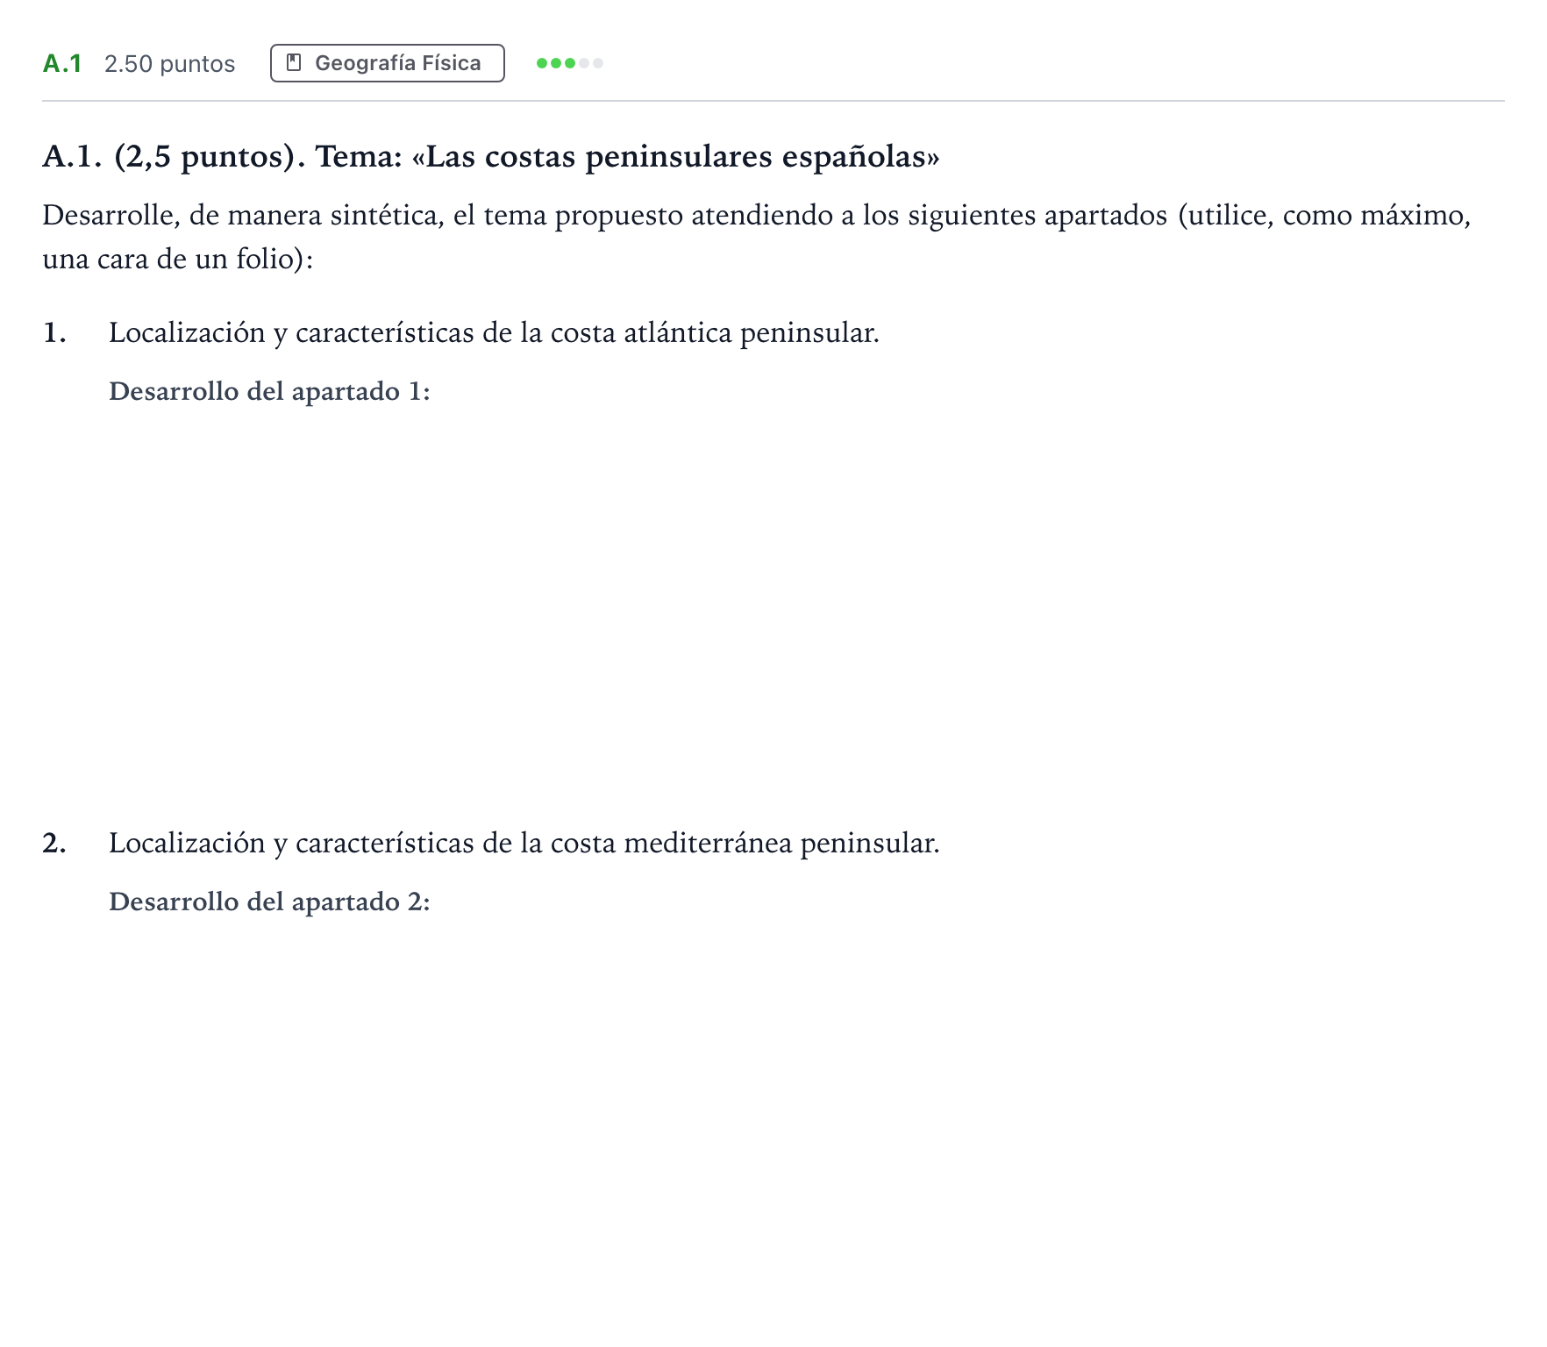
Task: Click 'Desarrollo del apartado 1:' label
Action: (x=269, y=391)
